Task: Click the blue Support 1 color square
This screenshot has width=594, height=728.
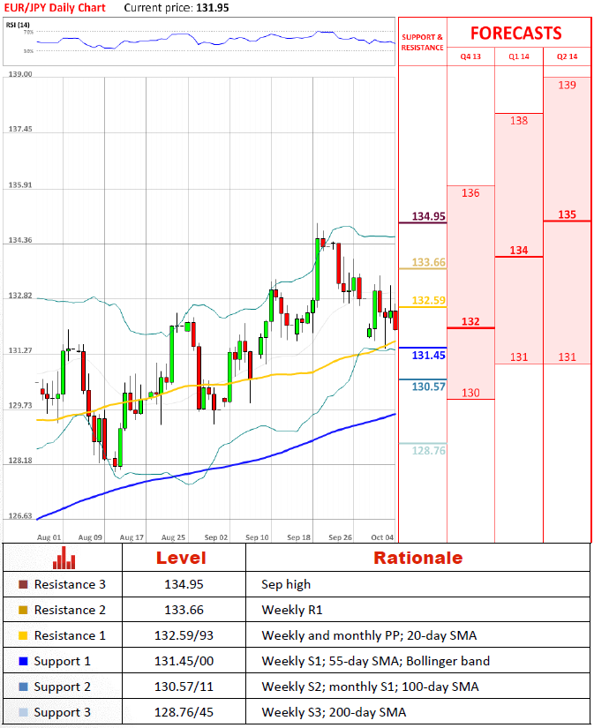Action: (22, 661)
